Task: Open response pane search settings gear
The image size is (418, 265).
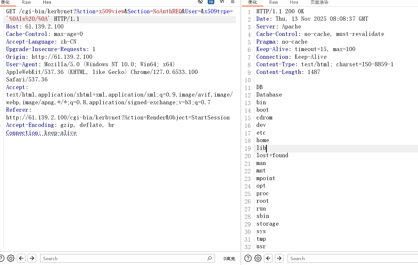Action: click(x=258, y=258)
